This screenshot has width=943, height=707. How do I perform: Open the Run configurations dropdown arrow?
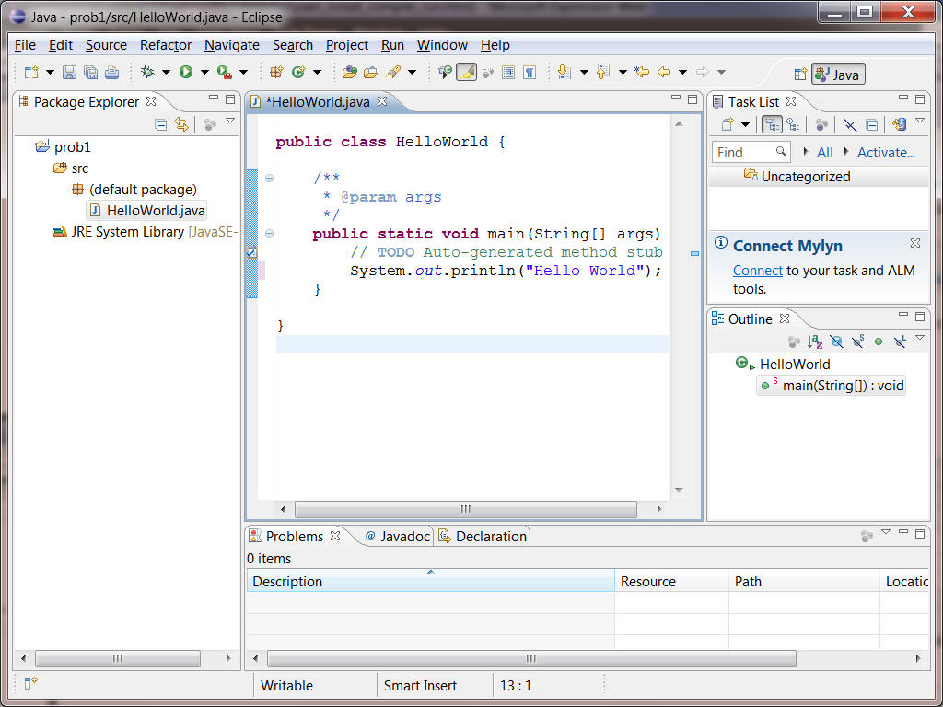[204, 73]
